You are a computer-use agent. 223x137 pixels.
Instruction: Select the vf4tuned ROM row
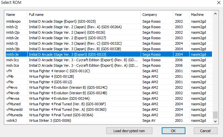(x=109, y=104)
